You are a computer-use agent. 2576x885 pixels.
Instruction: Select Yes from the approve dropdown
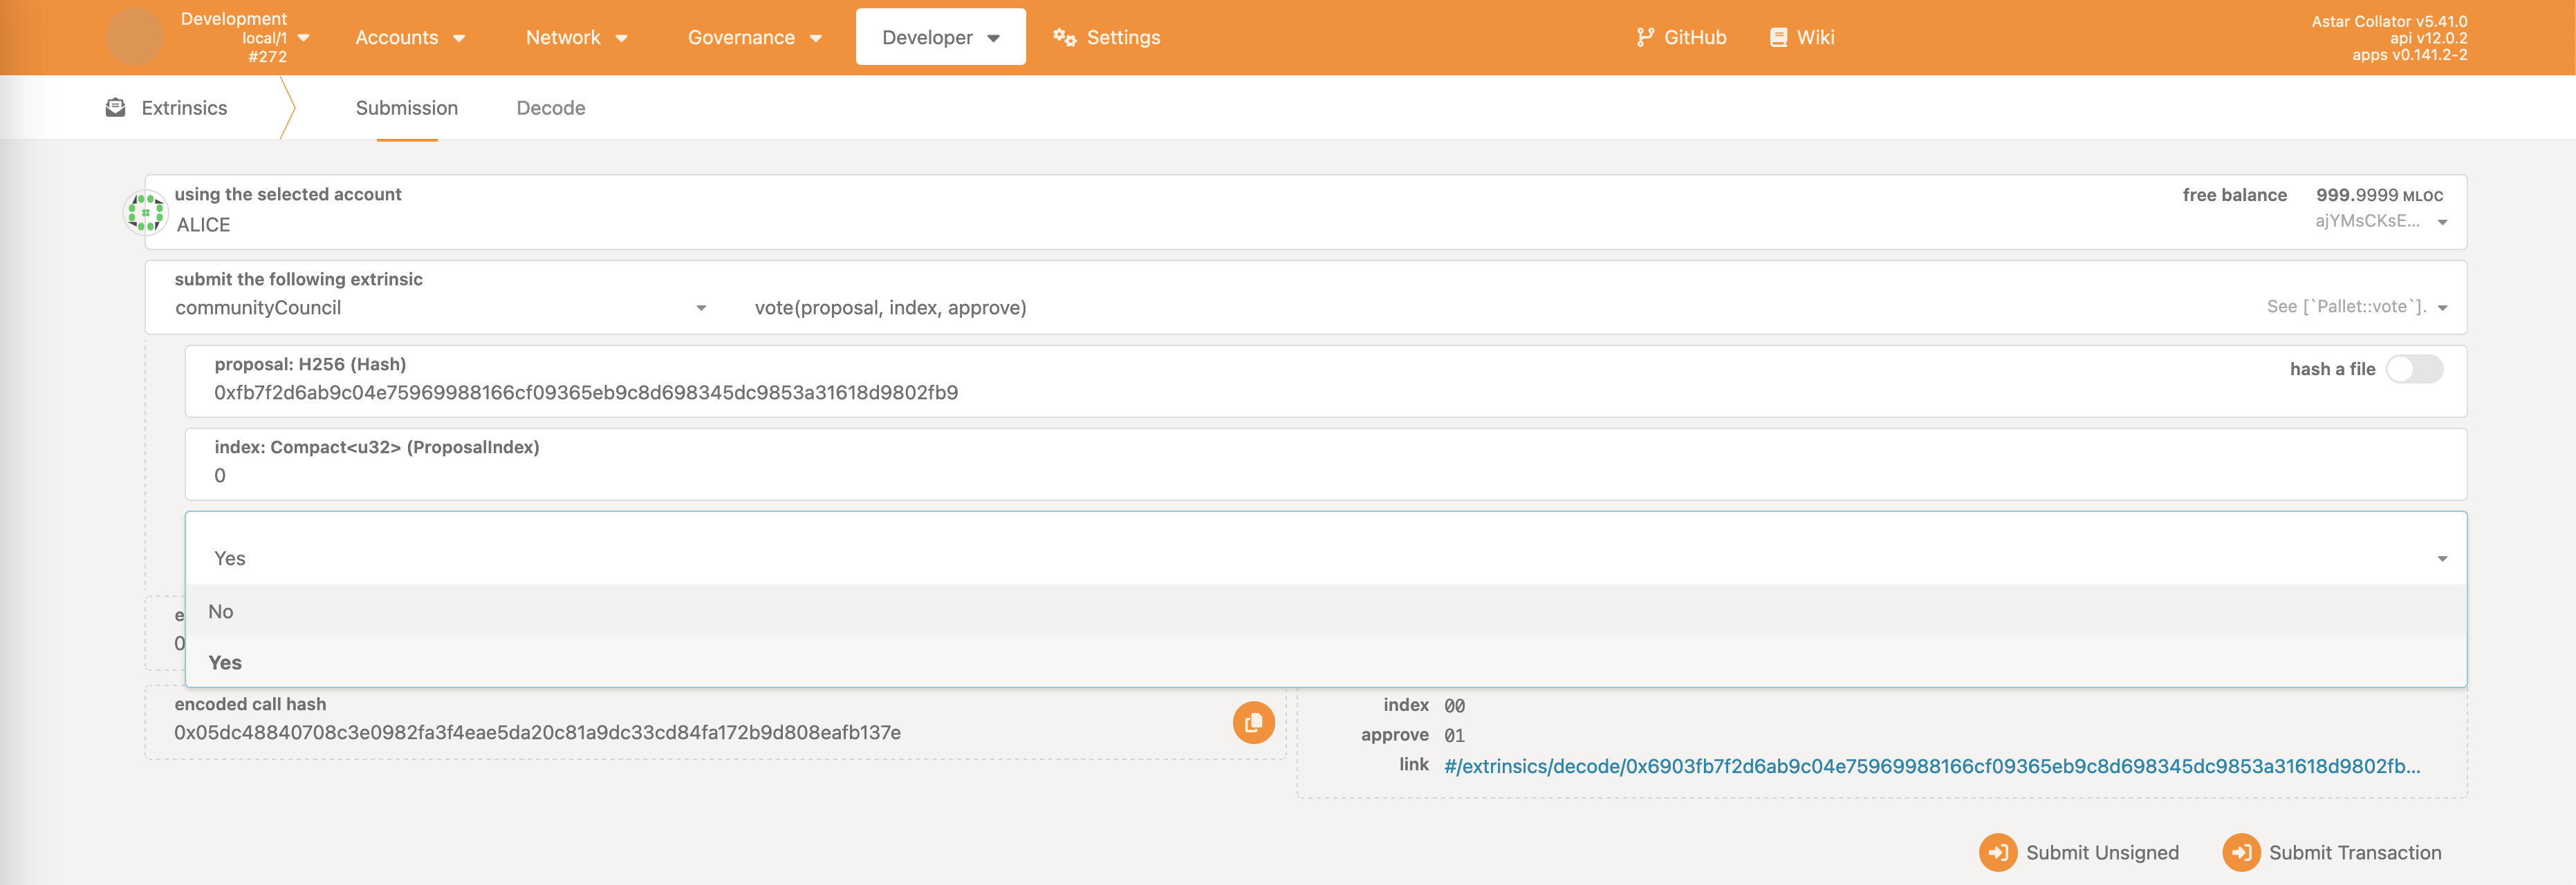pyautogui.click(x=223, y=662)
